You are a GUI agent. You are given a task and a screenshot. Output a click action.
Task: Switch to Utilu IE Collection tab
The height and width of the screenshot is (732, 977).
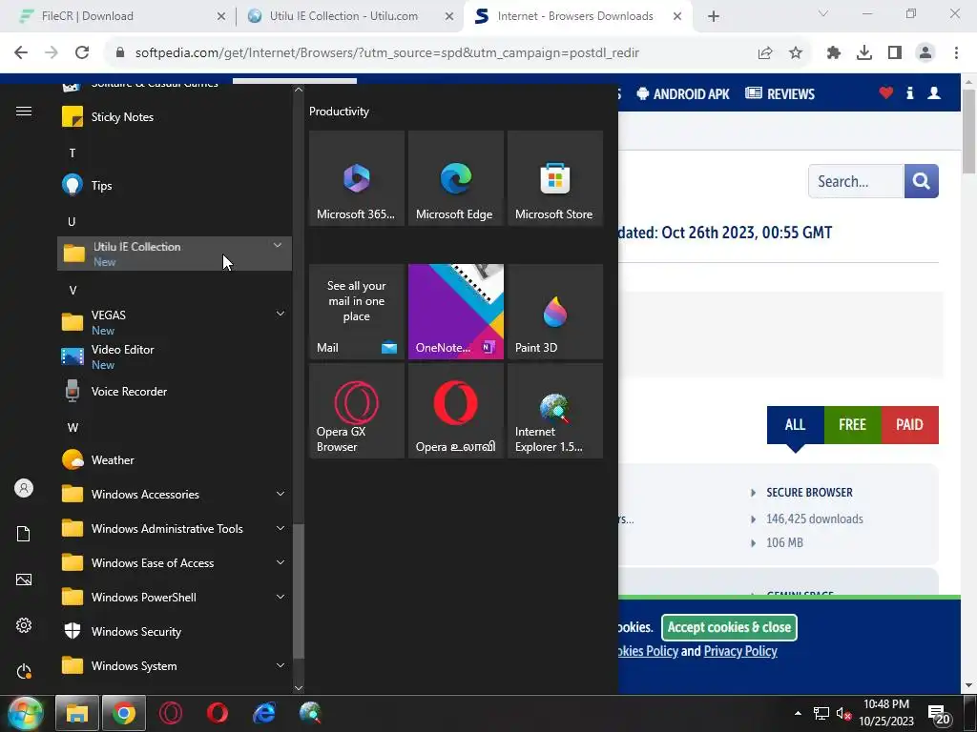[x=350, y=16]
